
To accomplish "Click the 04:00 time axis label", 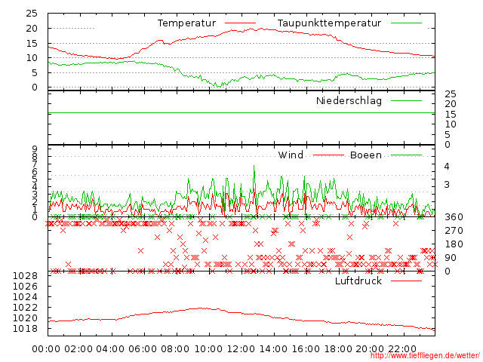I will 110,349.
